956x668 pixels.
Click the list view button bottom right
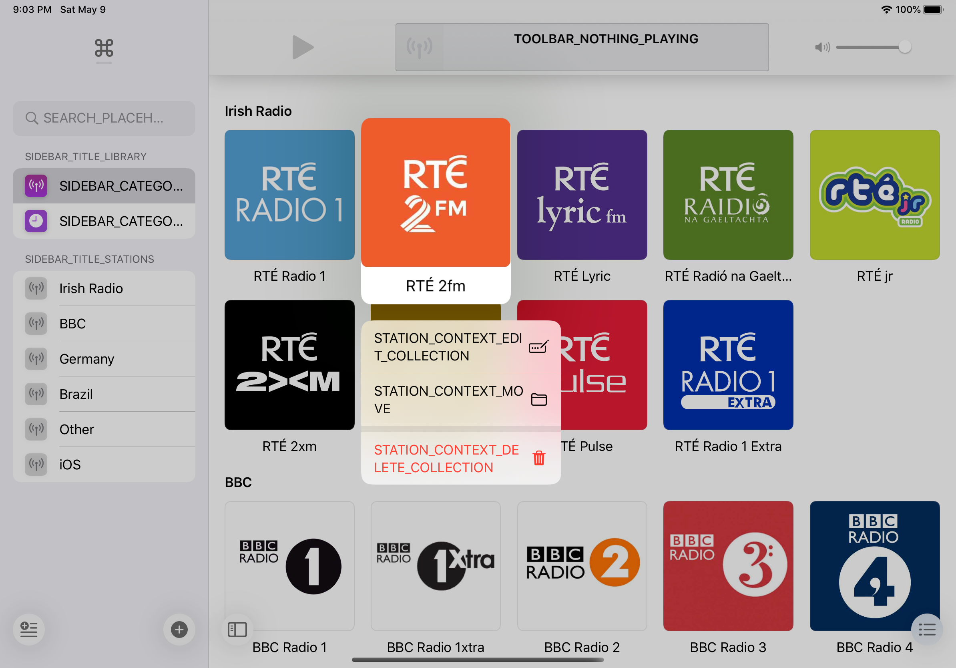[x=926, y=629]
